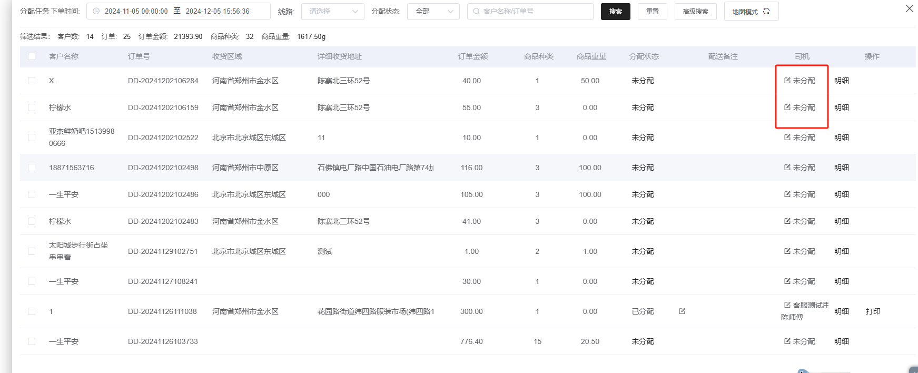Viewport: 918px width, 373px height.
Task: Sort by the 订单金额 column header
Action: (472, 56)
